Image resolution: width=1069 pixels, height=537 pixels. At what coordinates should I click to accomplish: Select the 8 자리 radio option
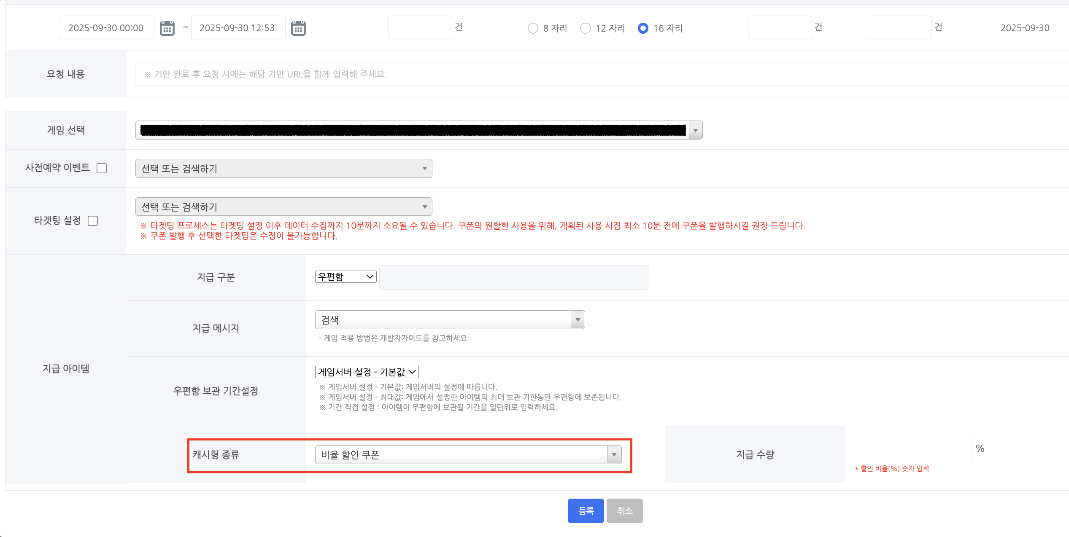[x=533, y=28]
